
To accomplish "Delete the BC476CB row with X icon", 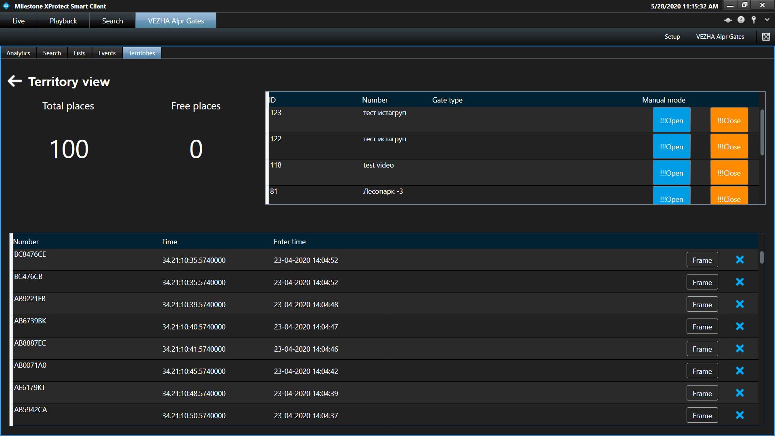I will [x=739, y=282].
